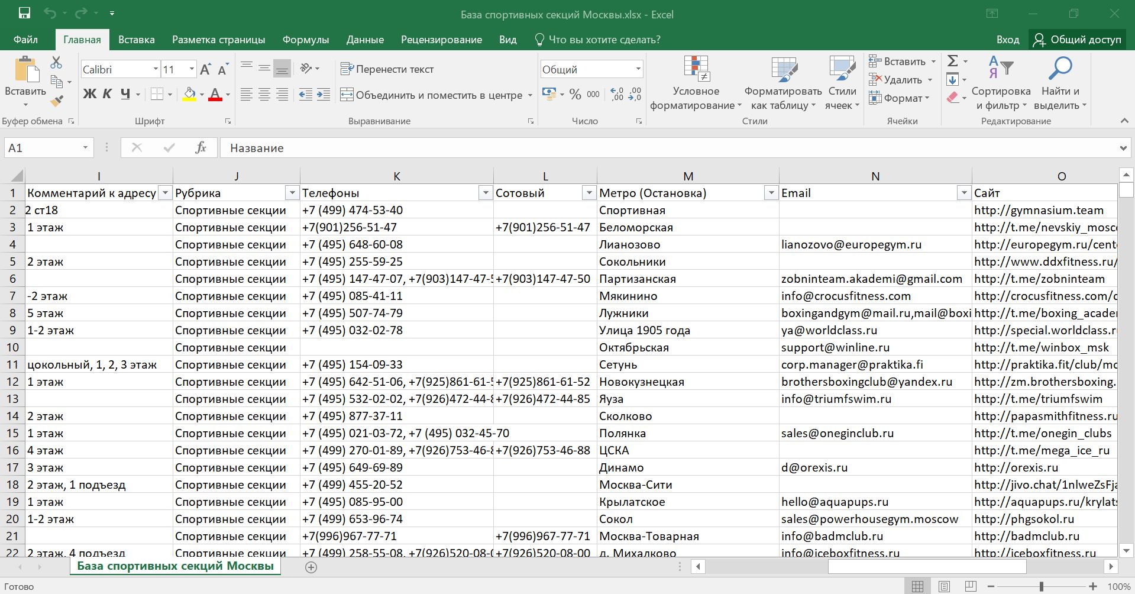Expand the Calibri font name dropdown
Viewport: 1135px width, 594px height.
pyautogui.click(x=156, y=69)
